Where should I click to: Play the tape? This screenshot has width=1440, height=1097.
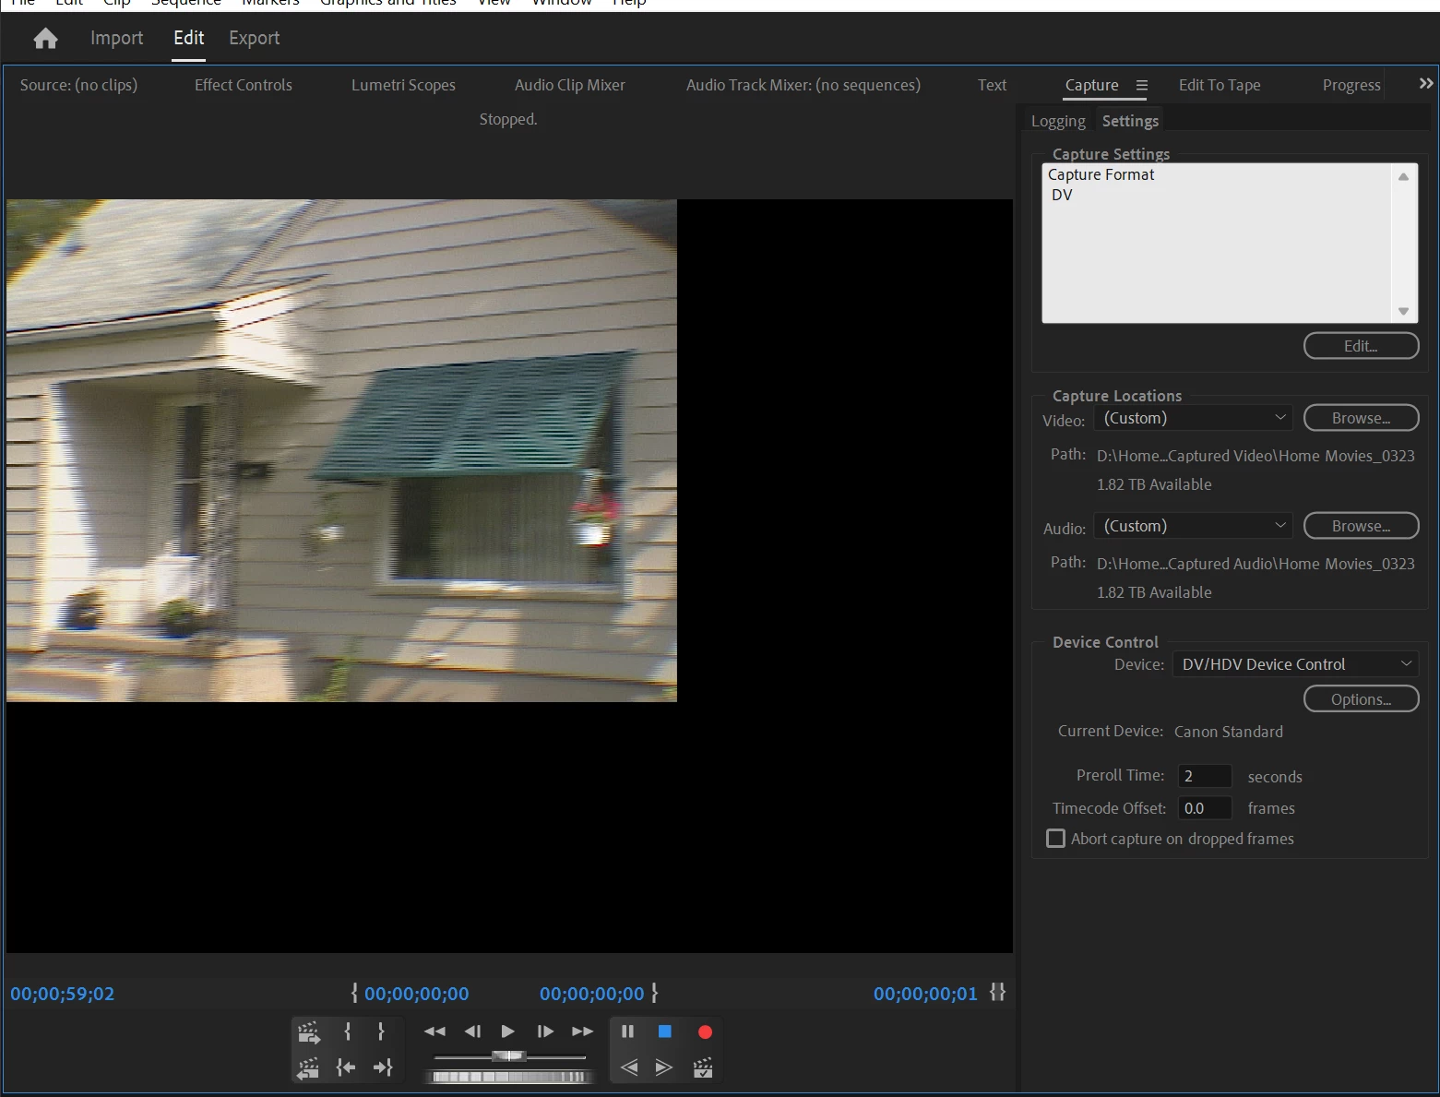pyautogui.click(x=508, y=1031)
